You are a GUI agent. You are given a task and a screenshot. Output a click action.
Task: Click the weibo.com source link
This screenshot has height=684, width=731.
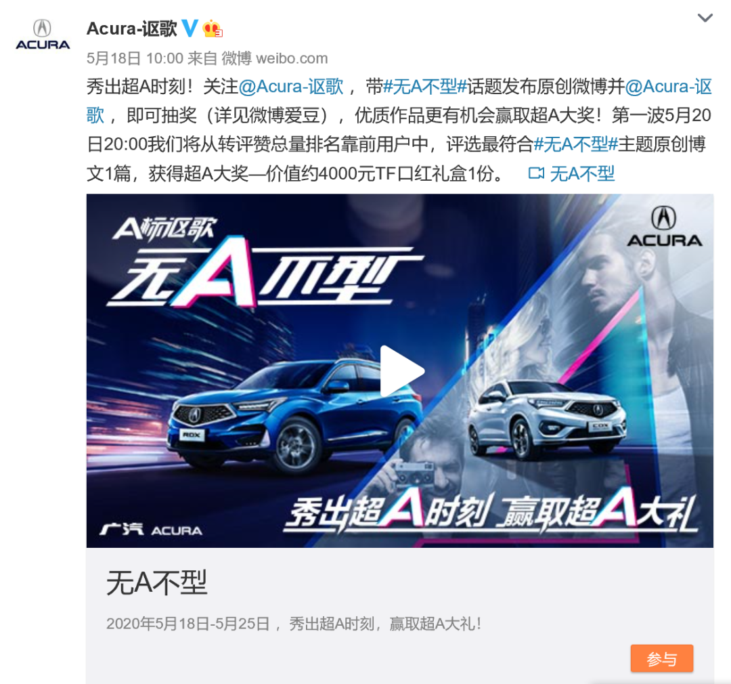pyautogui.click(x=292, y=58)
